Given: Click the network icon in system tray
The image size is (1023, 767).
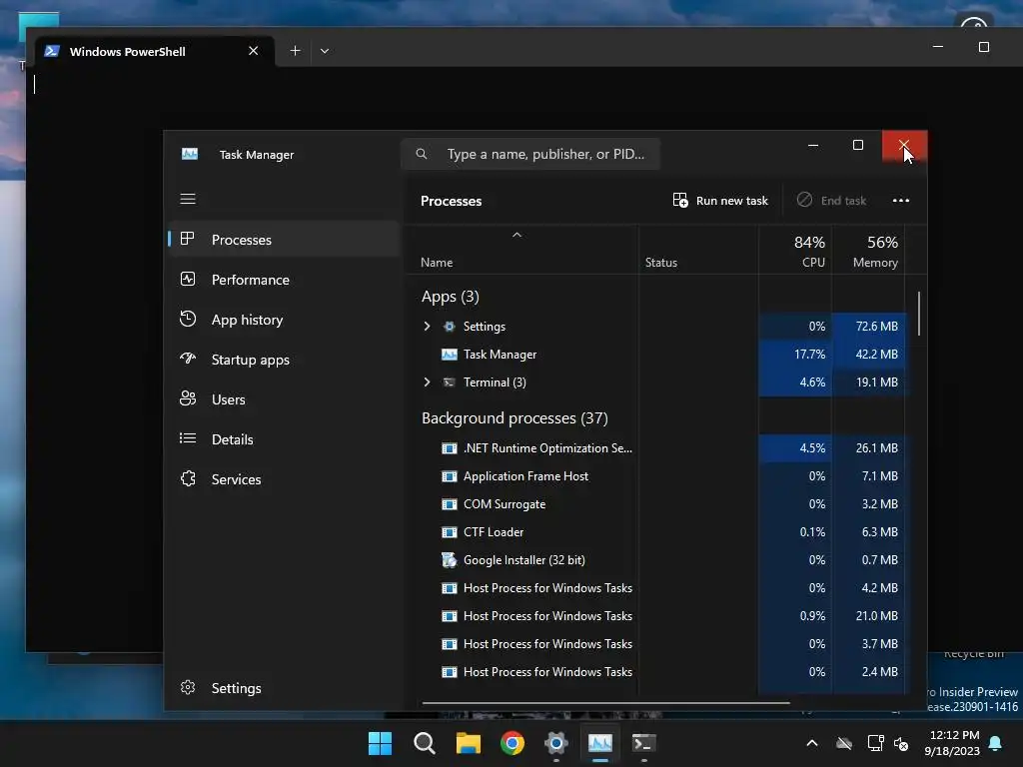Looking at the screenshot, I should pyautogui.click(x=875, y=743).
